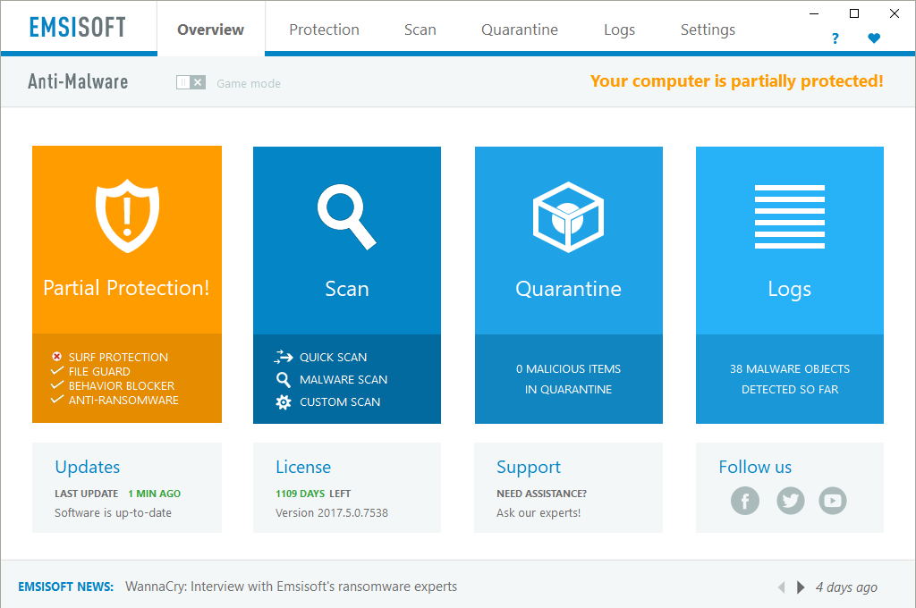The height and width of the screenshot is (608, 916).
Task: Open the Settings tab
Action: click(708, 30)
